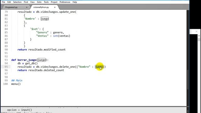
Task: Click line number 100 in the gutter
Action: pyautogui.click(x=6, y=84)
